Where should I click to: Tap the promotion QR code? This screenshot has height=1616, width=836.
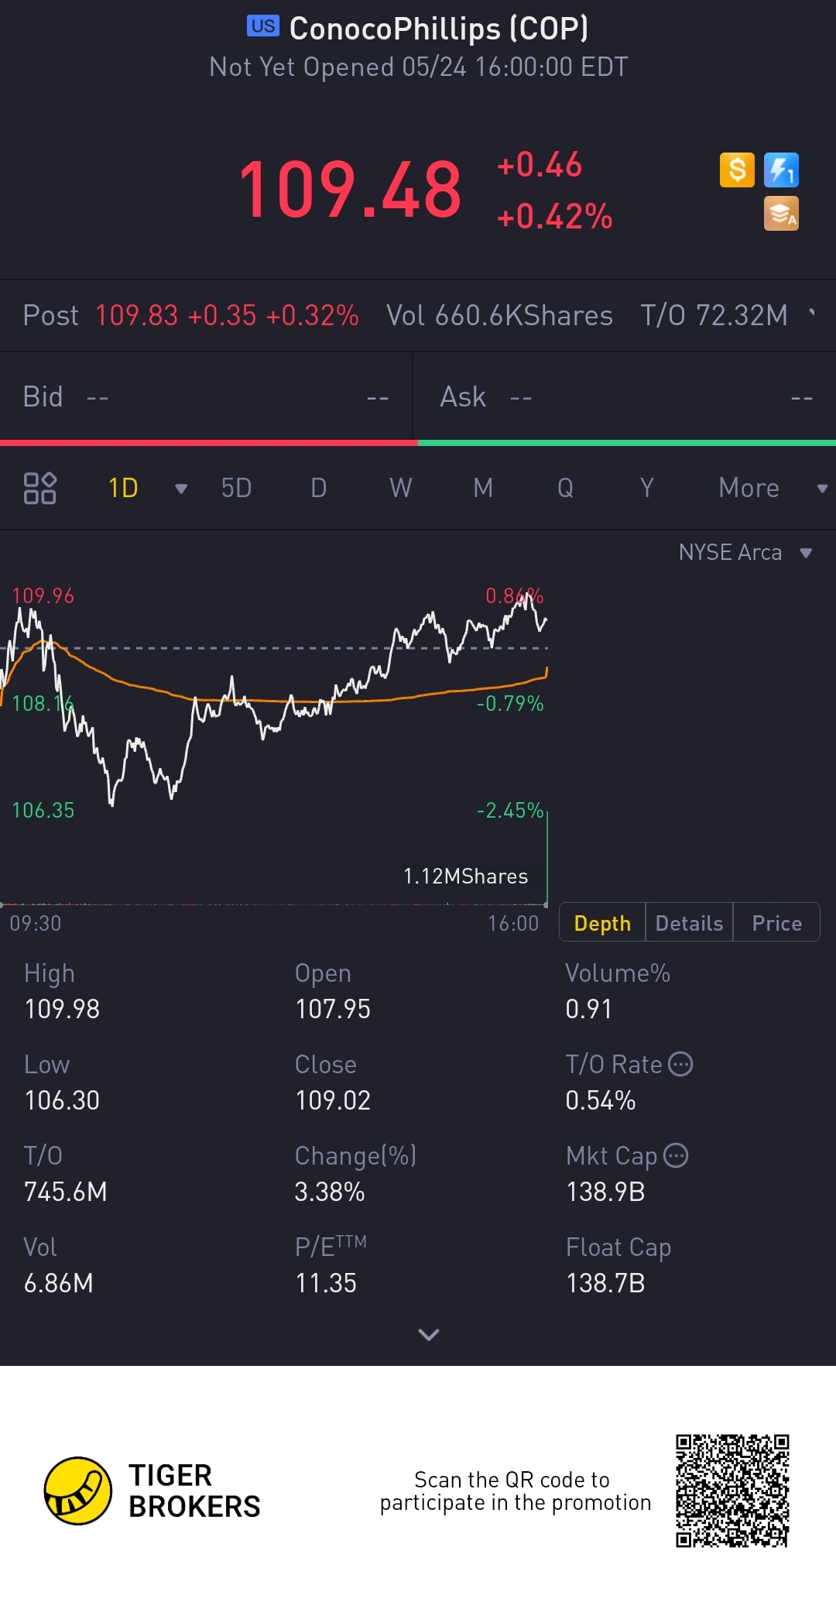tap(731, 1491)
